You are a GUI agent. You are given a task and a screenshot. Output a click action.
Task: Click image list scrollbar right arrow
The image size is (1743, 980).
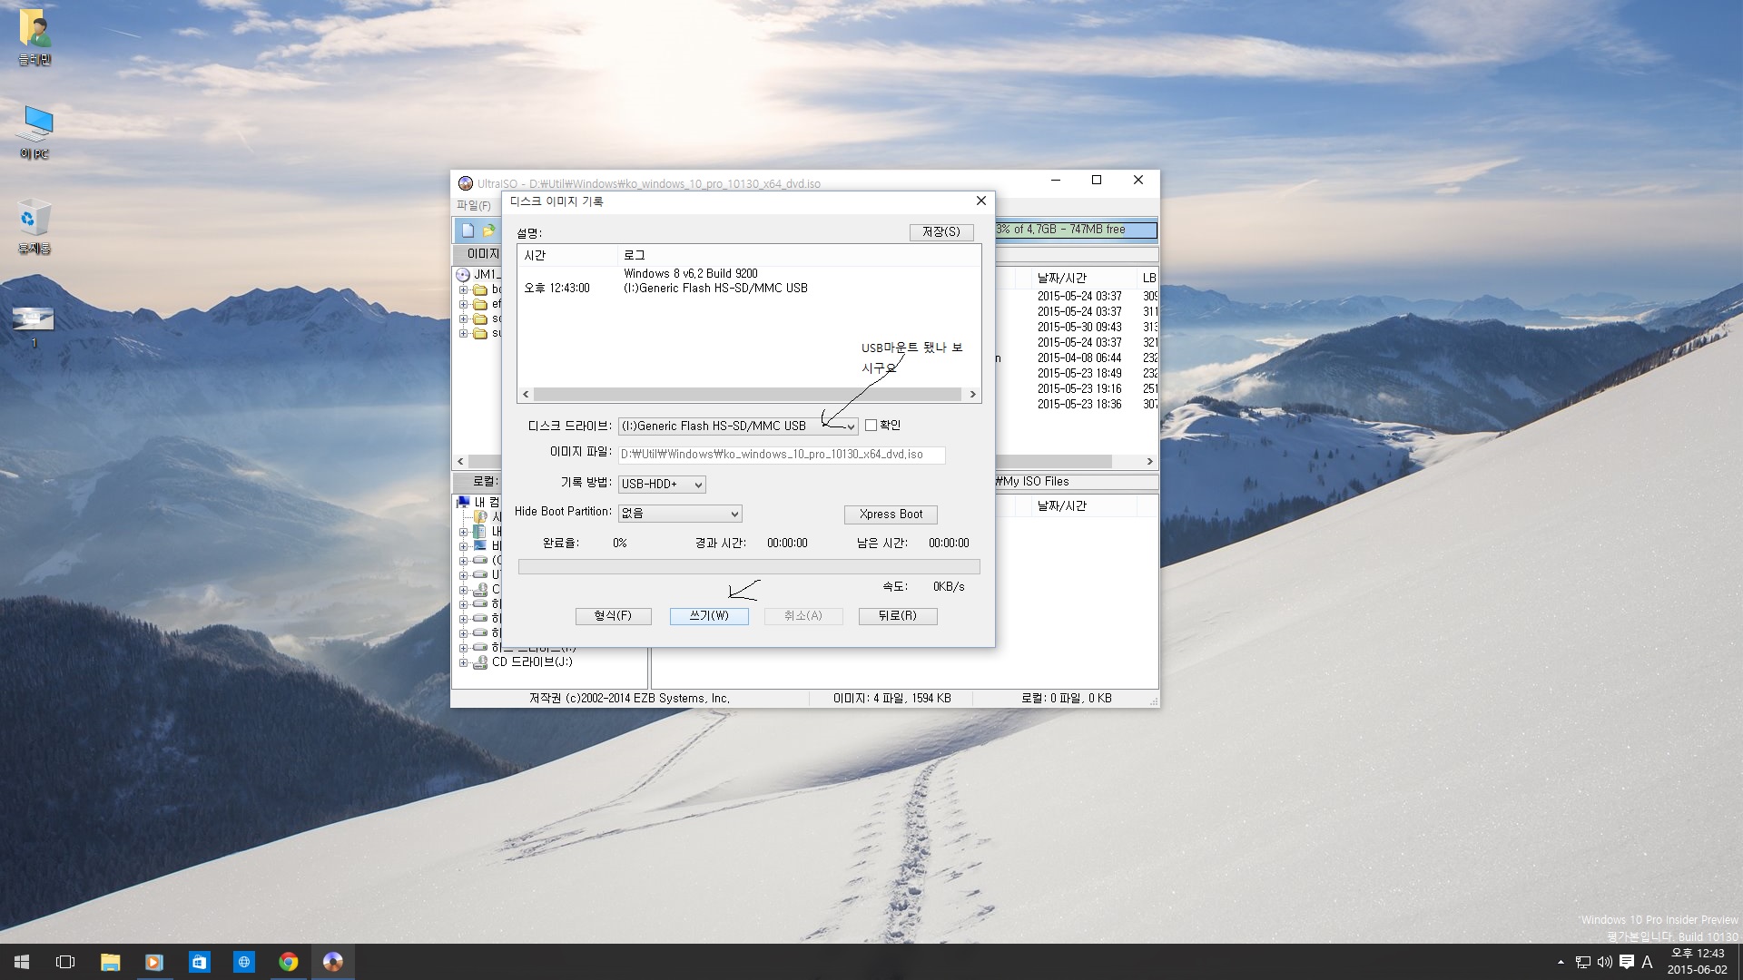coord(1149,462)
